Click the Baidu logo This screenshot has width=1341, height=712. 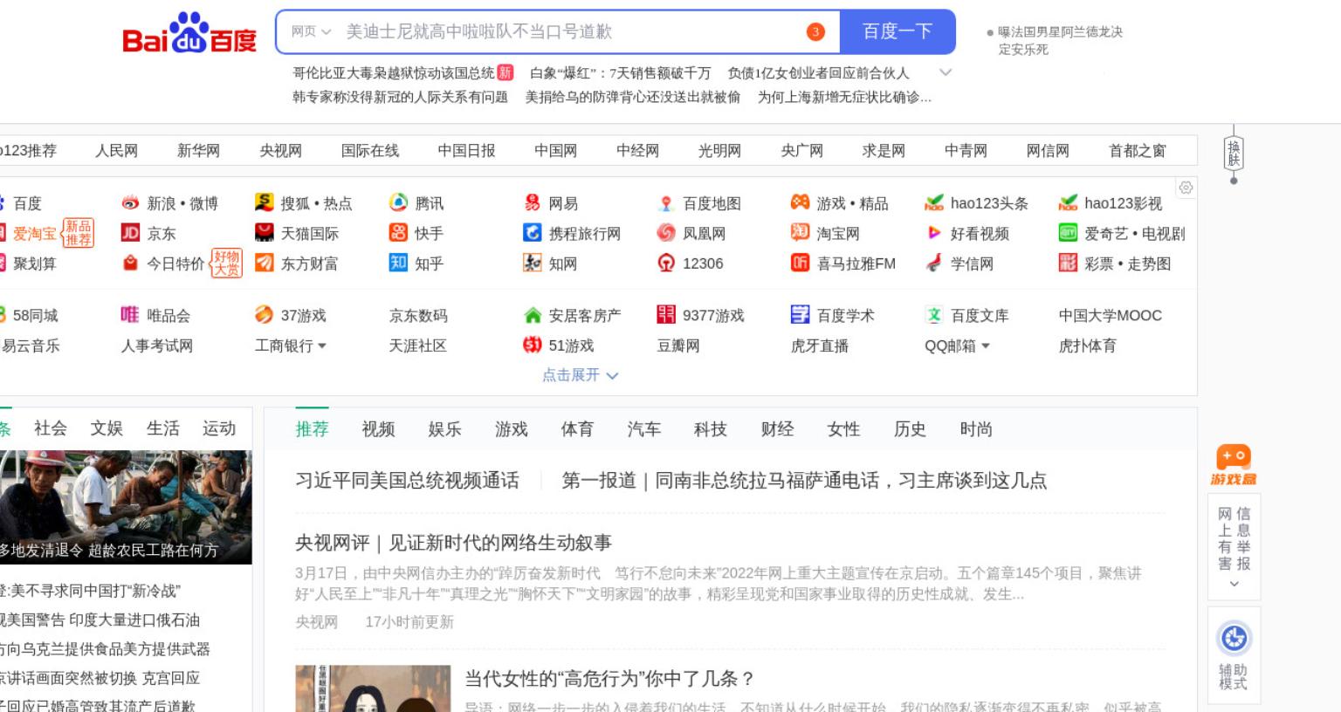pos(189,33)
